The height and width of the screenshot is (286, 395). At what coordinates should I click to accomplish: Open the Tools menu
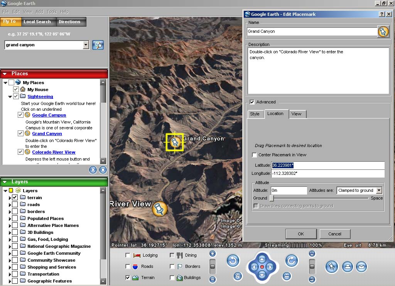point(51,12)
